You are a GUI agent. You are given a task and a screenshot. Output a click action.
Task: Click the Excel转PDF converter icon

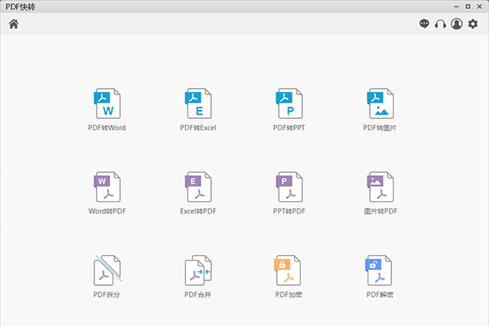tap(198, 187)
